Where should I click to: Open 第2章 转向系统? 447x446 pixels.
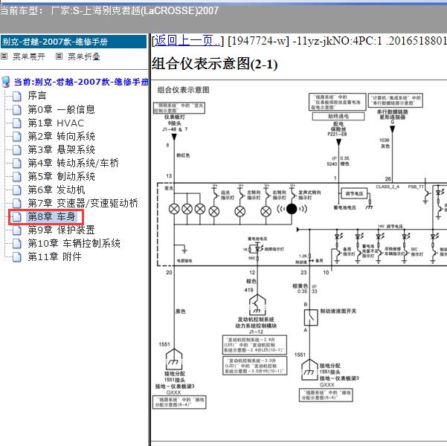pos(61,136)
